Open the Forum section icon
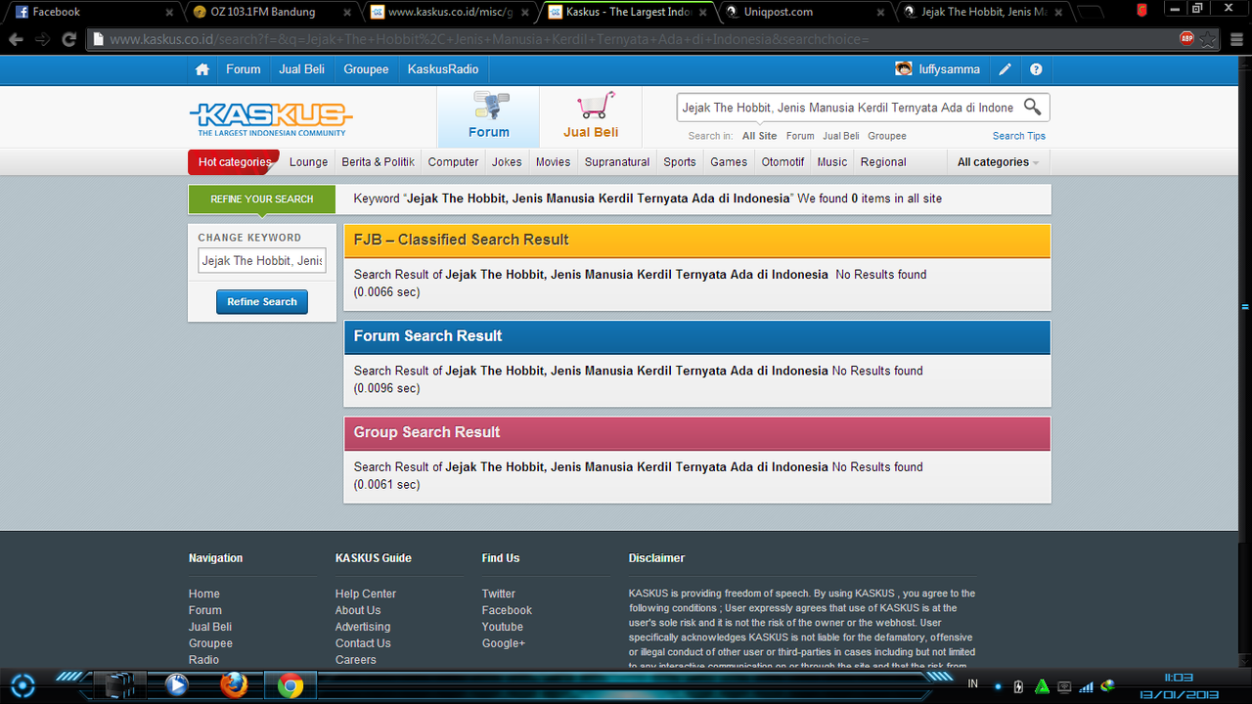Screen dimensions: 1252x704 [489, 105]
